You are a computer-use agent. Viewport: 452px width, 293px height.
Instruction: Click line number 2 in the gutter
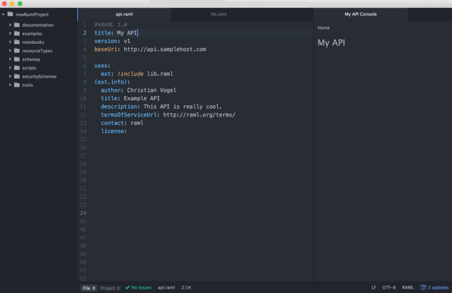click(x=84, y=33)
